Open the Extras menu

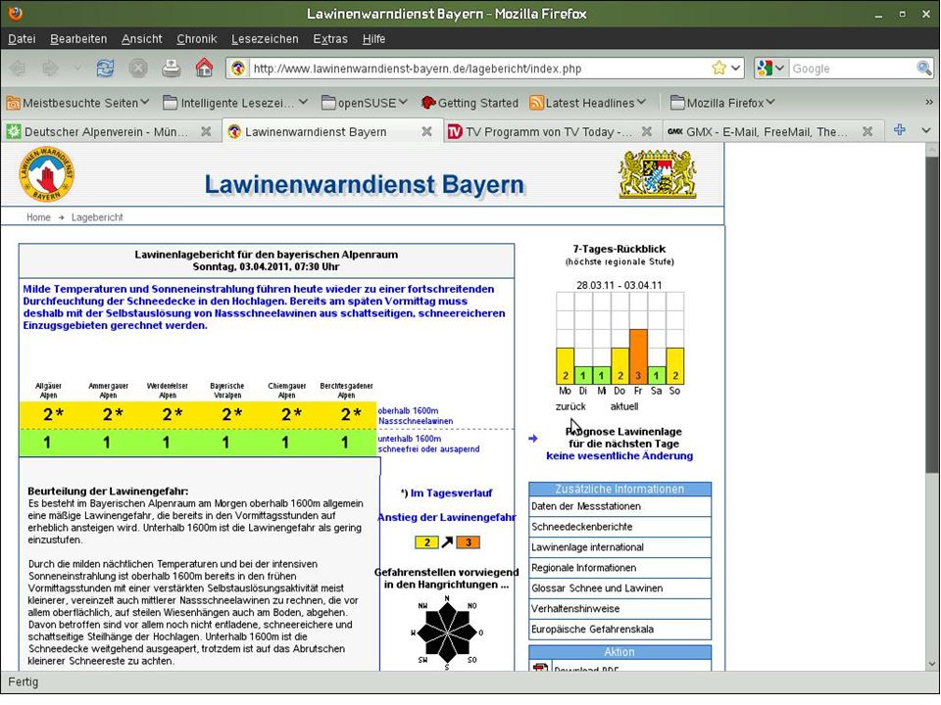coord(330,39)
